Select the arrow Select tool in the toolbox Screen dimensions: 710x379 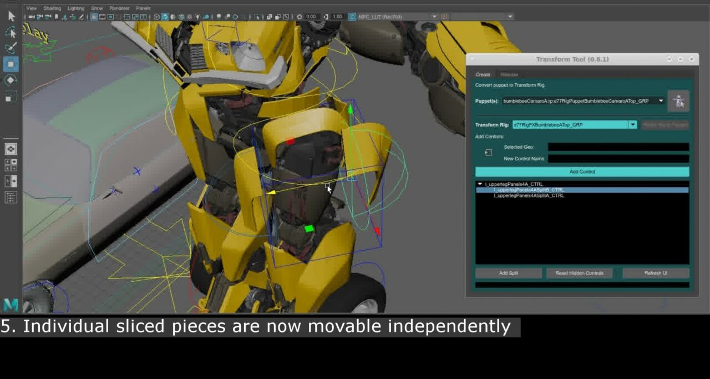(x=11, y=17)
